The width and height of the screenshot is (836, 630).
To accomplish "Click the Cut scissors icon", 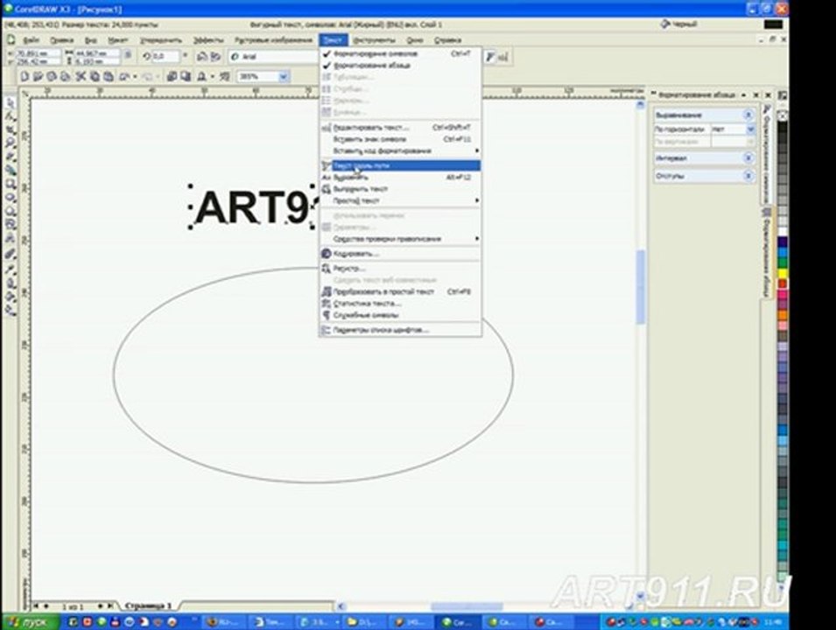I will pyautogui.click(x=81, y=77).
